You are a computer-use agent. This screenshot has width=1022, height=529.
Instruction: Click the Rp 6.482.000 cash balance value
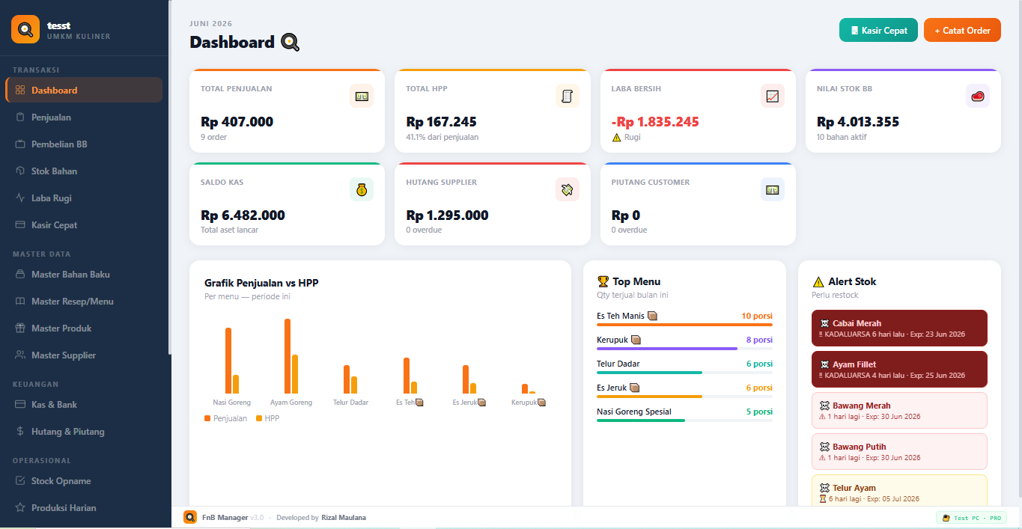(x=243, y=215)
